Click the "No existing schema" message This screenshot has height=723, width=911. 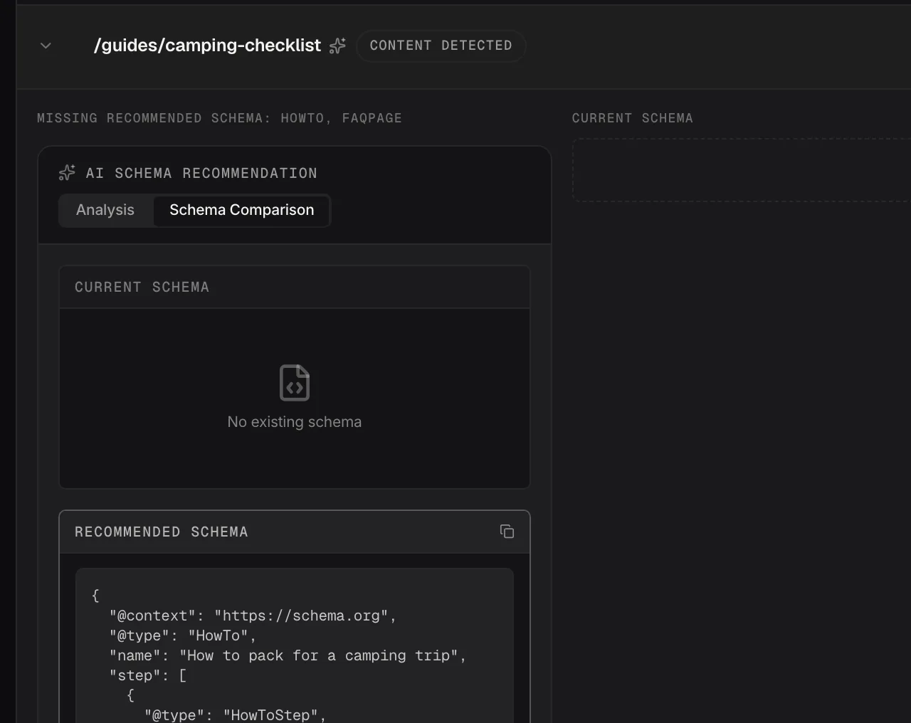coord(295,422)
